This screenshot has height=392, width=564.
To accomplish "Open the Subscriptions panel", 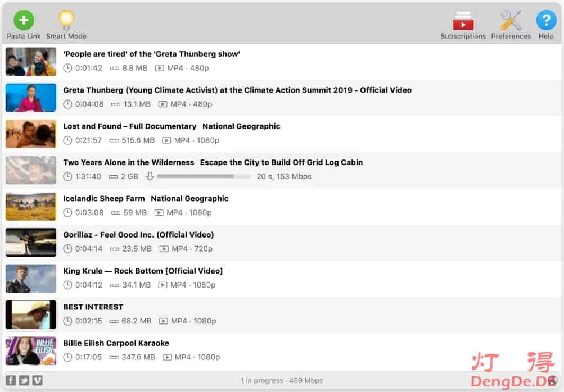I will [463, 21].
